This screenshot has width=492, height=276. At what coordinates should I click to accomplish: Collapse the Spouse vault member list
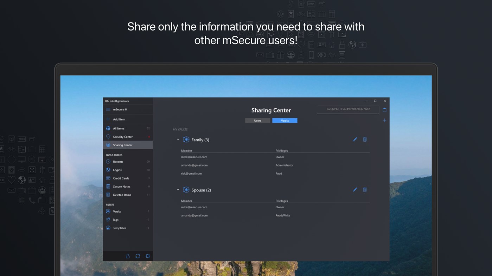[x=178, y=190]
